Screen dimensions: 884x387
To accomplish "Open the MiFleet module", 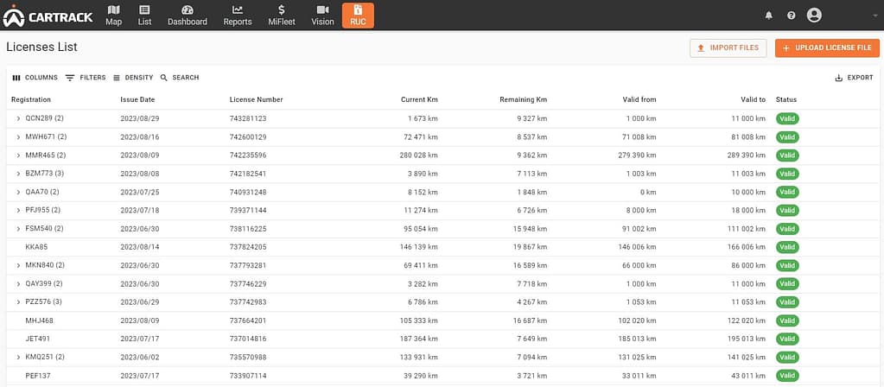I will pos(282,15).
